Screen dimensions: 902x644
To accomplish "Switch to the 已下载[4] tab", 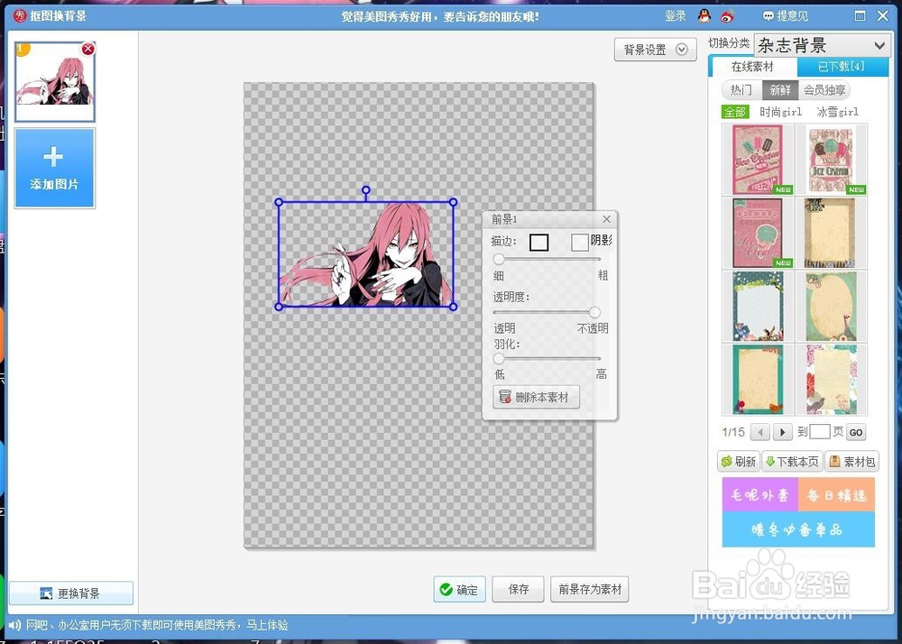I will 841,67.
